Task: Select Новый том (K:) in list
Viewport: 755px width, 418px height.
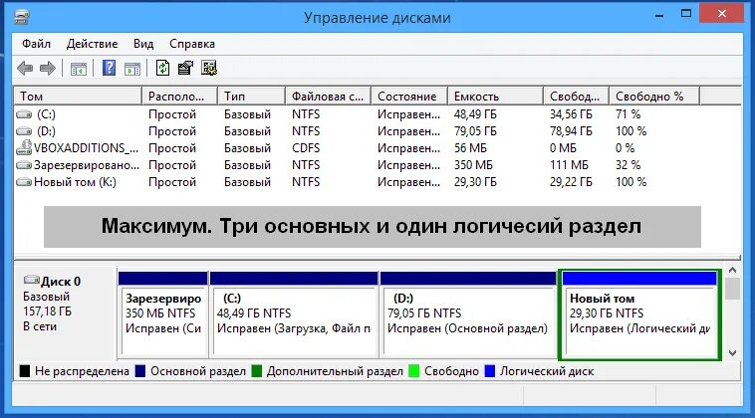Action: pyautogui.click(x=75, y=182)
